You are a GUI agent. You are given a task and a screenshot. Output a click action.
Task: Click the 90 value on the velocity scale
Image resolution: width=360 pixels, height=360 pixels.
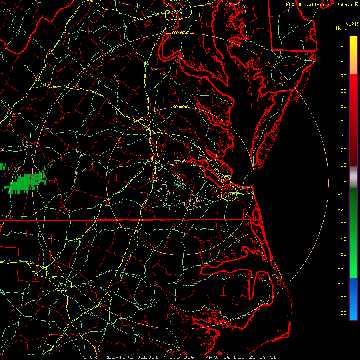pos(344,47)
